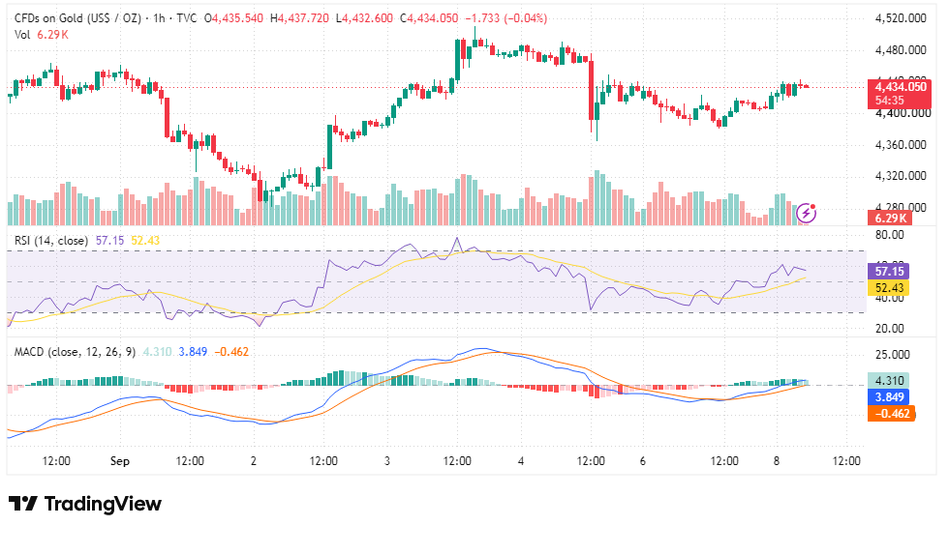
Task: Click the yellow RSI average tag 52.43
Action: (888, 288)
